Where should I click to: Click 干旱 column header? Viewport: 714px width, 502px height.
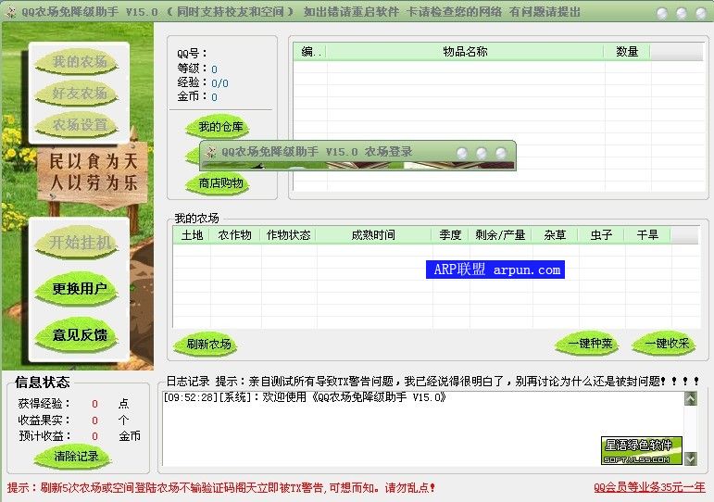(647, 234)
